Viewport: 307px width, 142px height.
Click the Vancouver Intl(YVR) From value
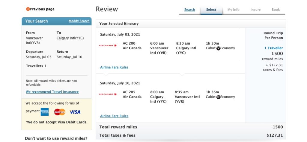(34, 40)
